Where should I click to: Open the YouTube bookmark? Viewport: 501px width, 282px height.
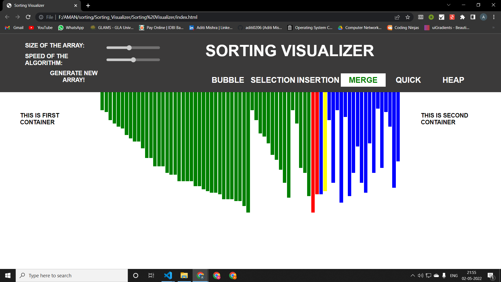(40, 27)
